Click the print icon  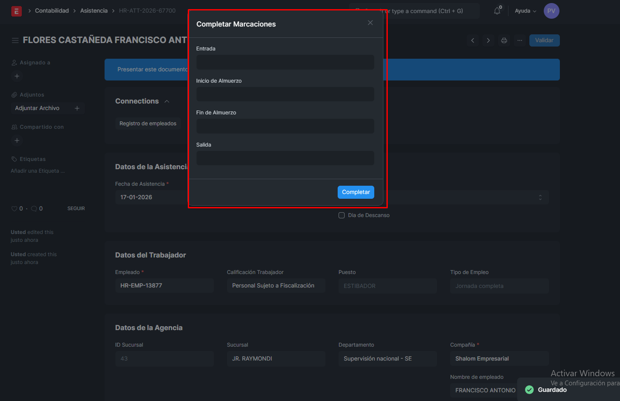coord(504,40)
